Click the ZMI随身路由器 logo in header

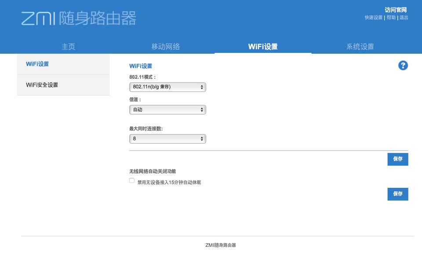79,18
